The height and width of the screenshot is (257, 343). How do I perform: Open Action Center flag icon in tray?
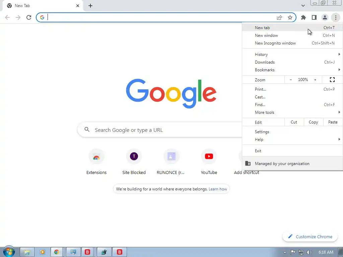293,252
